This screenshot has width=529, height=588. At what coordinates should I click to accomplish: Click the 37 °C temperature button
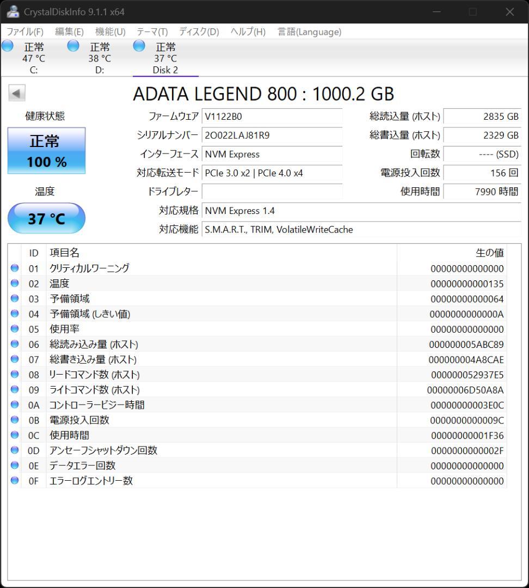point(46,218)
